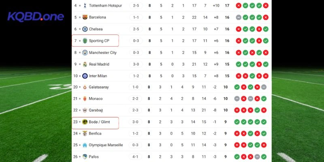Click the Sporting CP club crest
This screenshot has width=324, height=162.
click(85, 40)
